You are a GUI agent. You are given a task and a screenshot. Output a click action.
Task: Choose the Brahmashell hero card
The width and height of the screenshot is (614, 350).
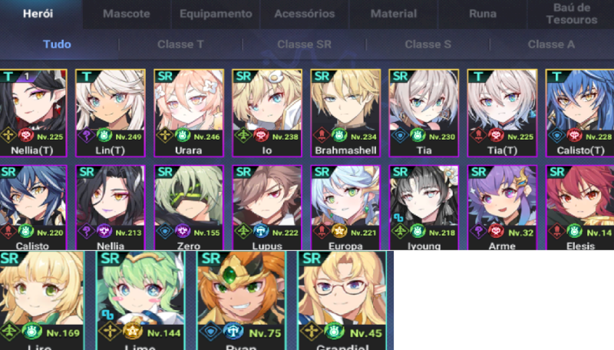(345, 113)
